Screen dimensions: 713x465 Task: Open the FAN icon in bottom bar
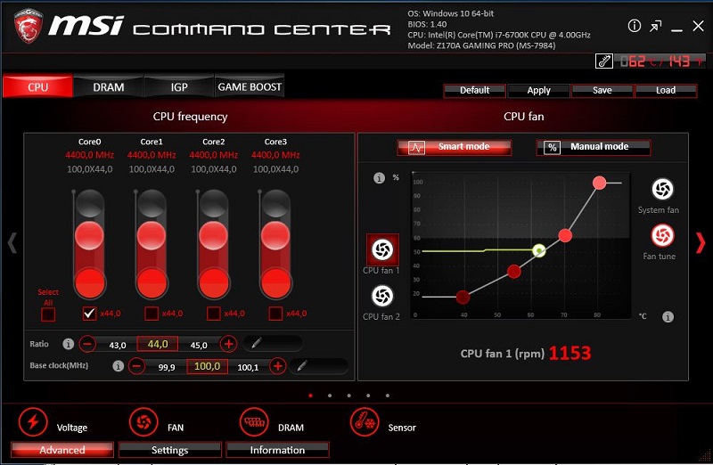pos(143,422)
